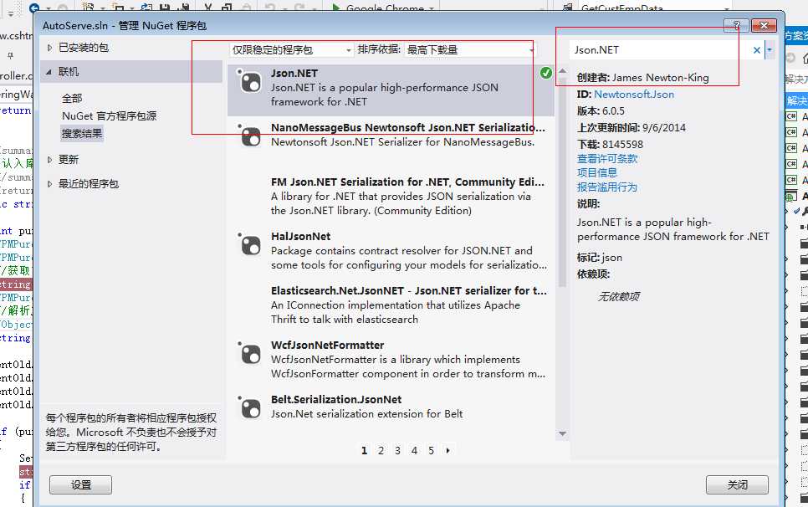Image resolution: width=808 pixels, height=507 pixels.
Task: Click the help button in dialog title bar
Action: pyautogui.click(x=736, y=25)
